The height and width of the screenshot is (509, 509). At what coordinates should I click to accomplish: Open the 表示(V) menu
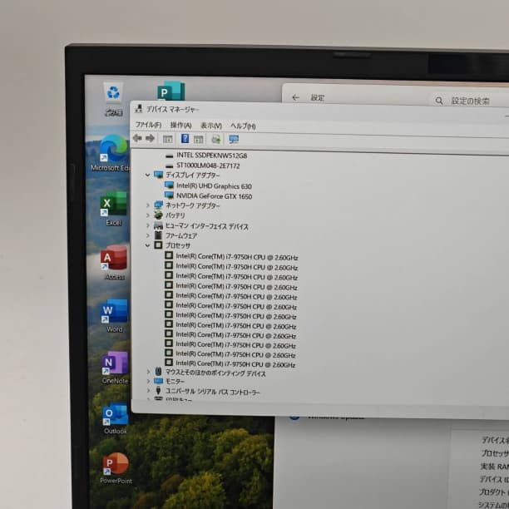pyautogui.click(x=211, y=126)
